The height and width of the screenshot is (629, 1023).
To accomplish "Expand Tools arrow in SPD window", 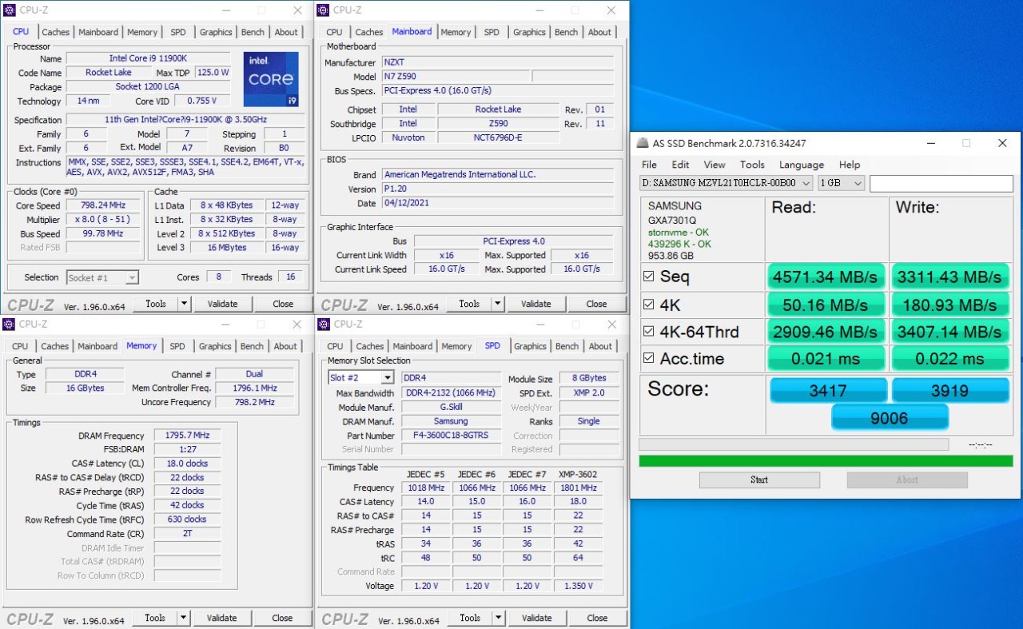I will 498,618.
